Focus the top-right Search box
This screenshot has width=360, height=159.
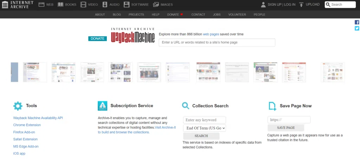(340, 5)
